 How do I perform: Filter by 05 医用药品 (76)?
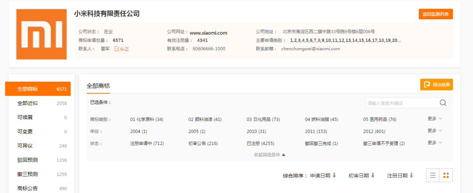pyautogui.click(x=380, y=119)
